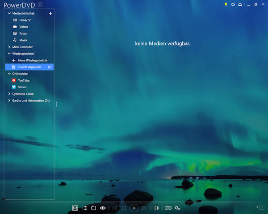
Task: Toggle TrueTheater eye enhancement
Action: pos(103,208)
